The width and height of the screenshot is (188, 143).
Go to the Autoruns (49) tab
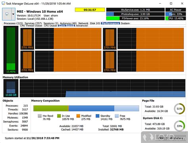(68, 23)
